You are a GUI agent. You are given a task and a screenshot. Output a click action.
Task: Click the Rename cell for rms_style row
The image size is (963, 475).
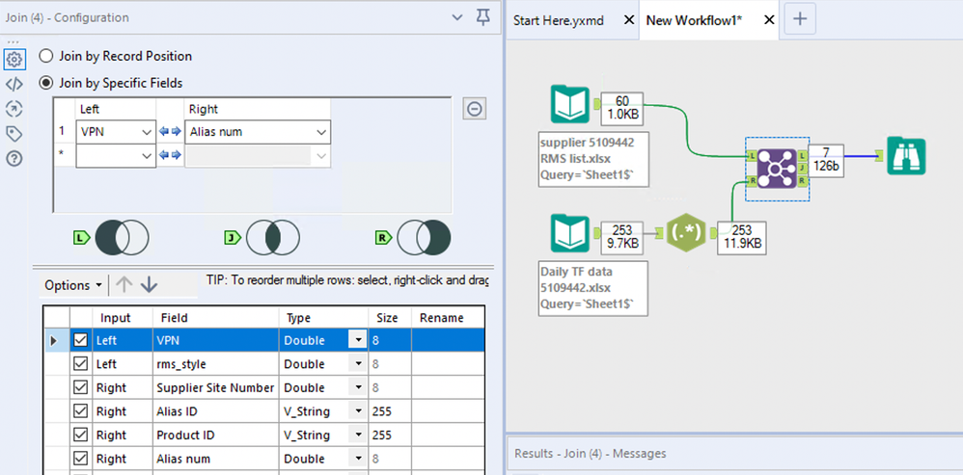[x=448, y=364]
